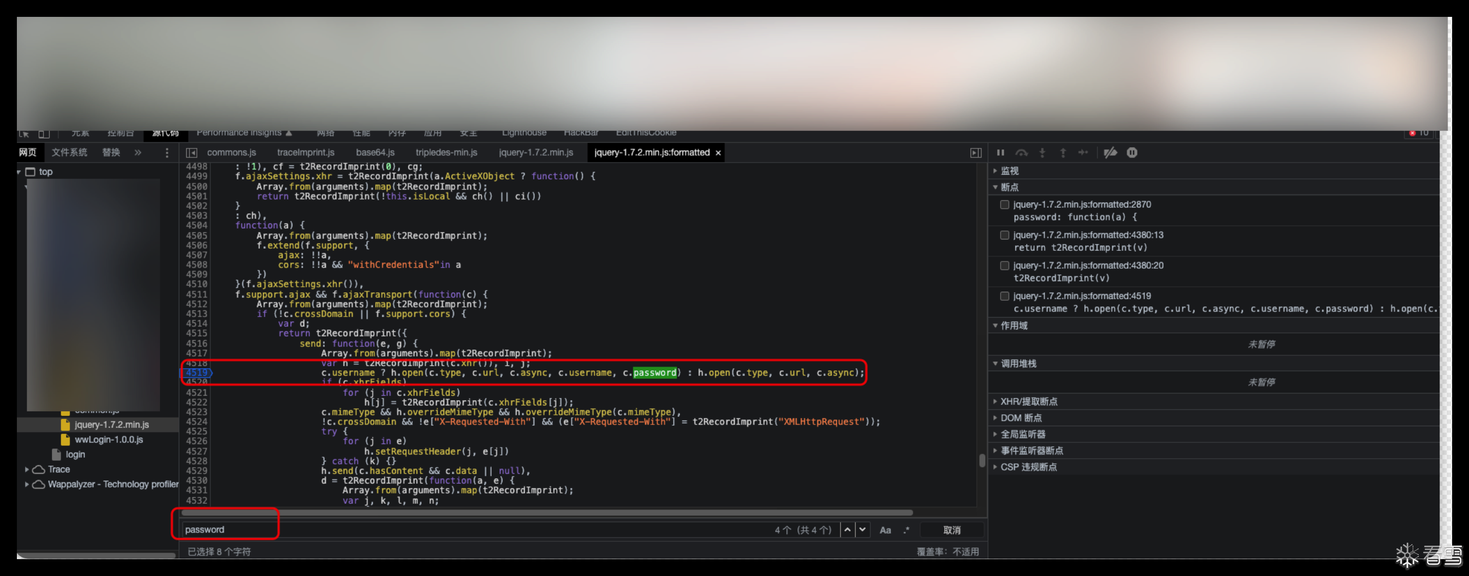Open the 网页 page tab
Viewport: 1469px width, 576px height.
28,153
